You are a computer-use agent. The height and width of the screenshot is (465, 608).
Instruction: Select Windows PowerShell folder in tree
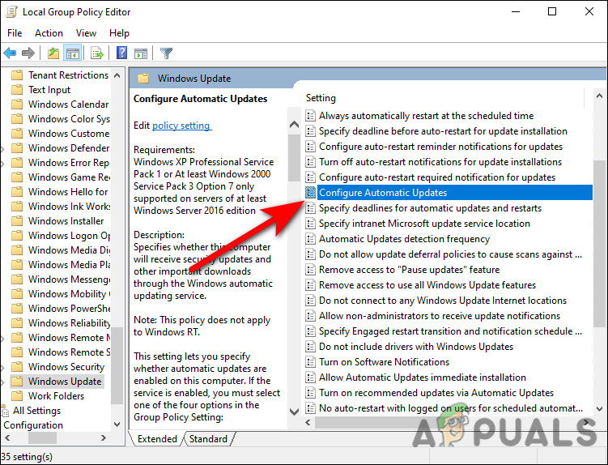(x=69, y=309)
